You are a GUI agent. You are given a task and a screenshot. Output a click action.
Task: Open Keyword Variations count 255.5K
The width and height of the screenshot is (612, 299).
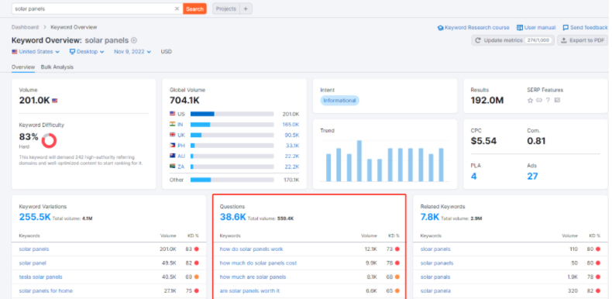35,217
